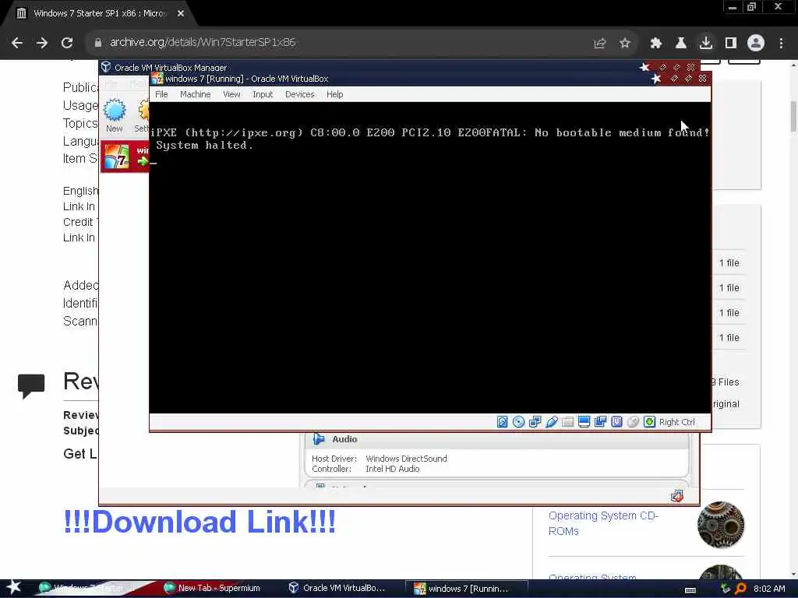
Task: Bookmark this page with the star icon
Action: pyautogui.click(x=624, y=44)
